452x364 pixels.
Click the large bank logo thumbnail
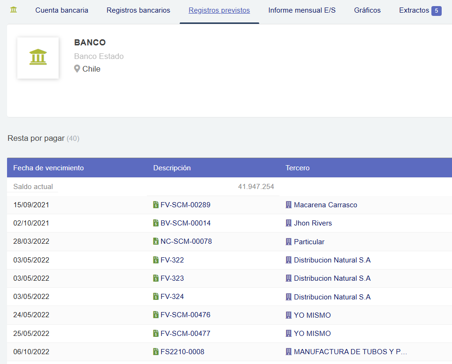click(38, 58)
